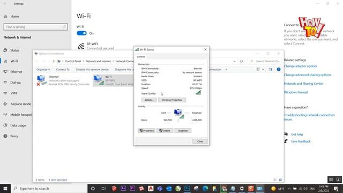Open Settings gear icon on taskbar

(242, 188)
